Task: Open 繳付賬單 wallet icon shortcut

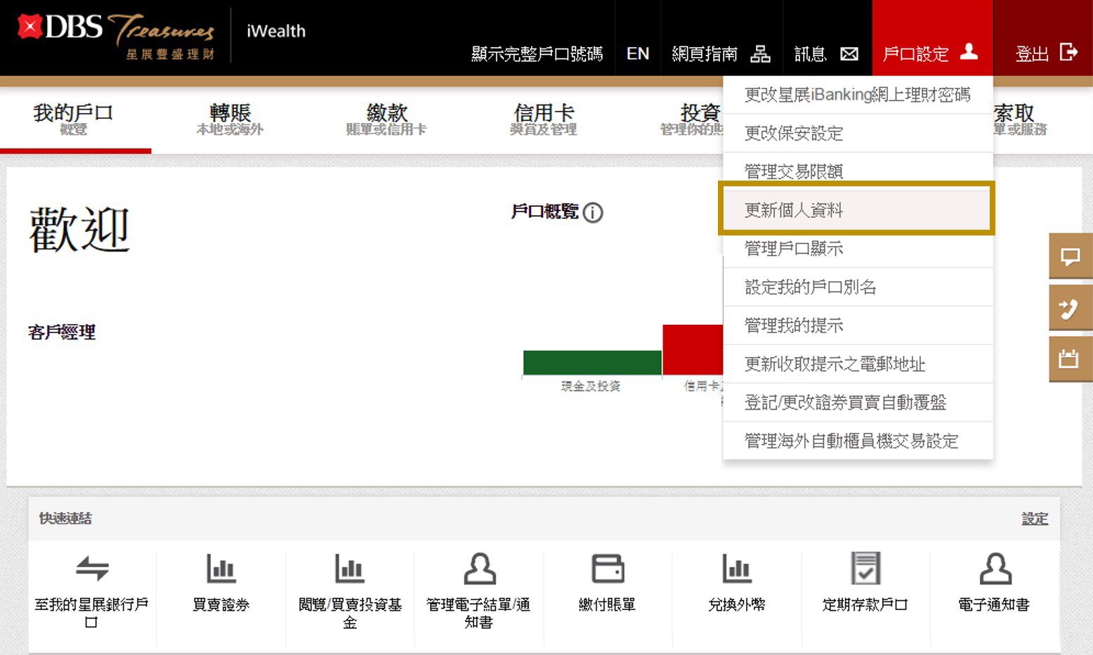Action: pyautogui.click(x=608, y=569)
